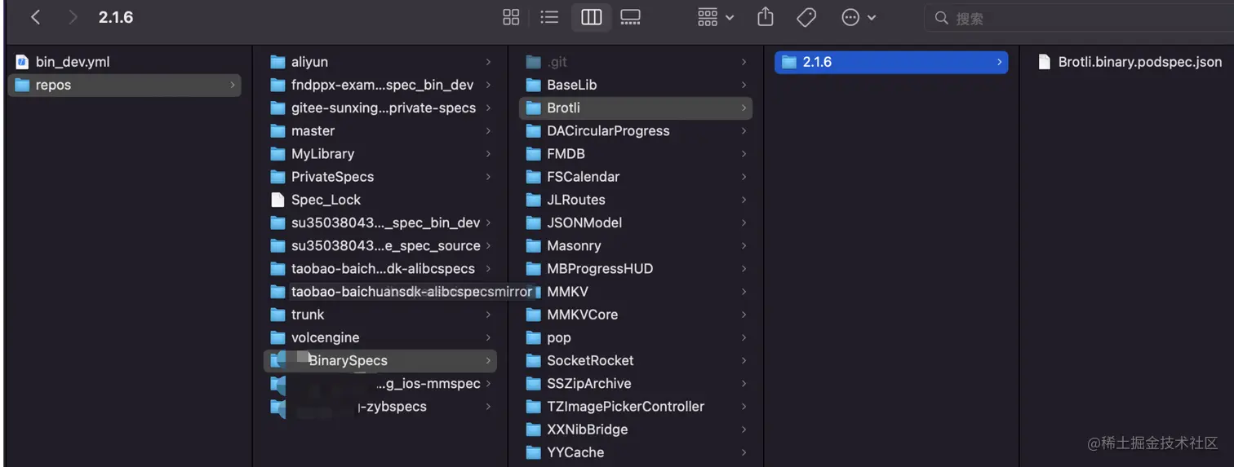Click the volcengine folder icon

click(x=277, y=337)
